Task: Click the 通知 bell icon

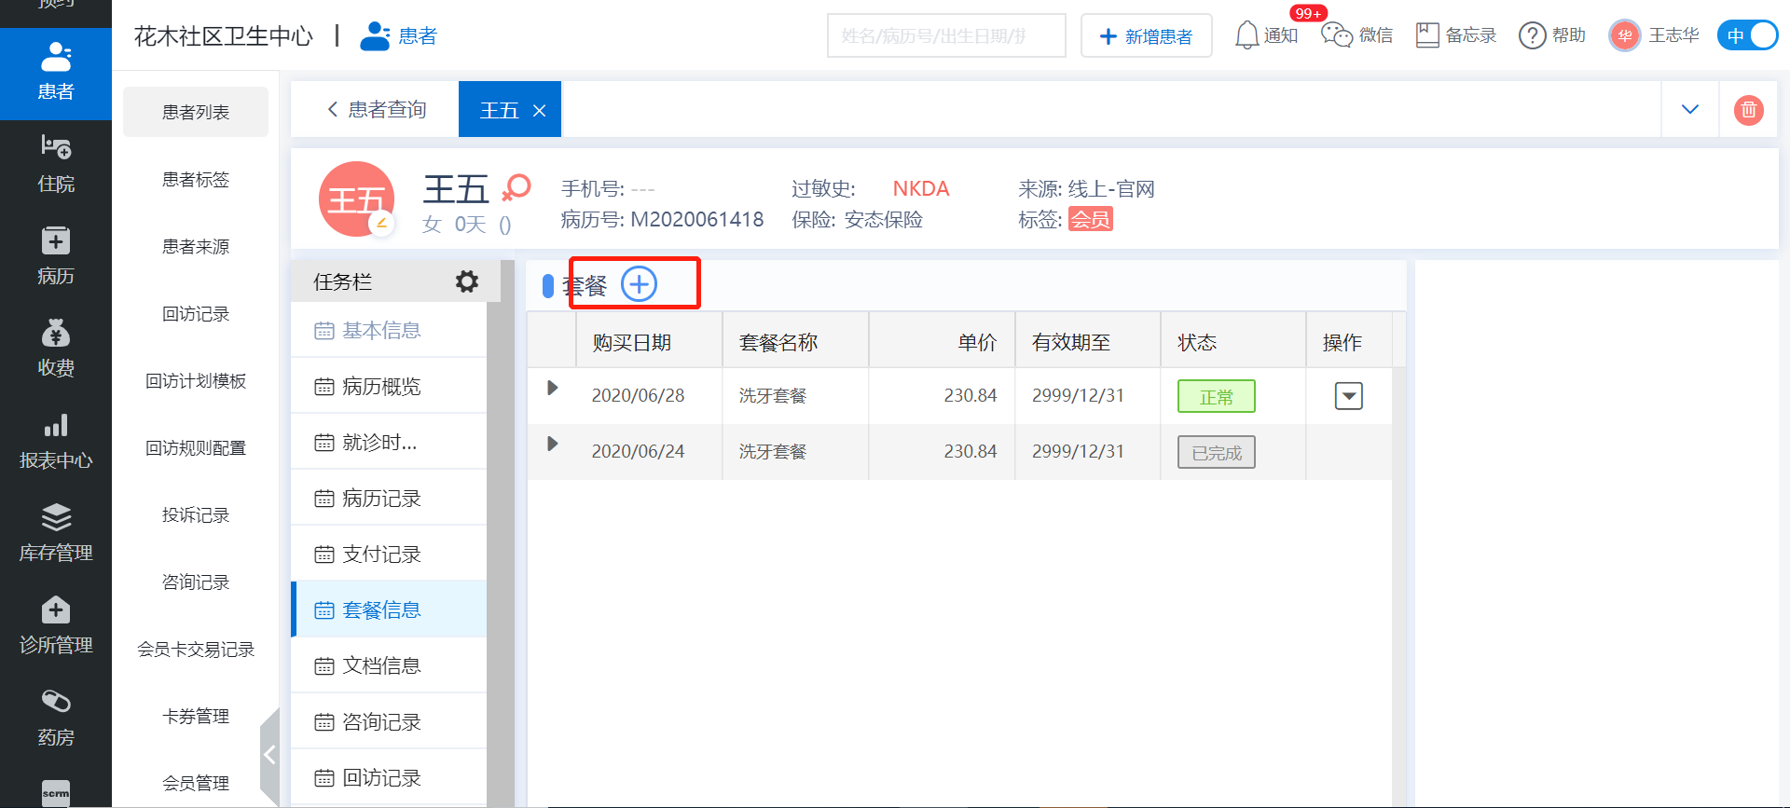Action: coord(1246,35)
